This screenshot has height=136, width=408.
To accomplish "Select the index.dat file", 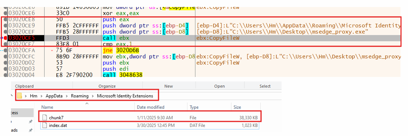I will [x=150, y=125].
